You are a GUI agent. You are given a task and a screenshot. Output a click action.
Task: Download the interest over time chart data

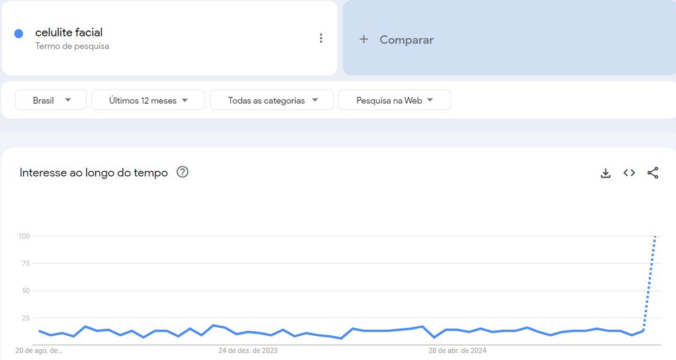606,173
